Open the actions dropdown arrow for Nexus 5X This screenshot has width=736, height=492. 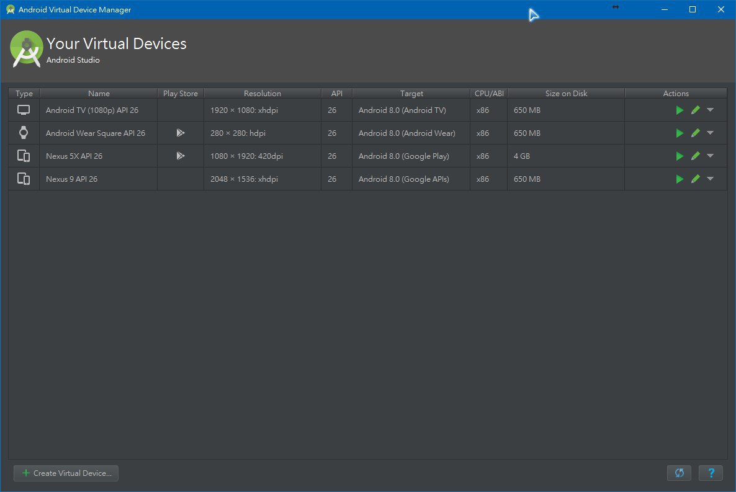point(710,156)
